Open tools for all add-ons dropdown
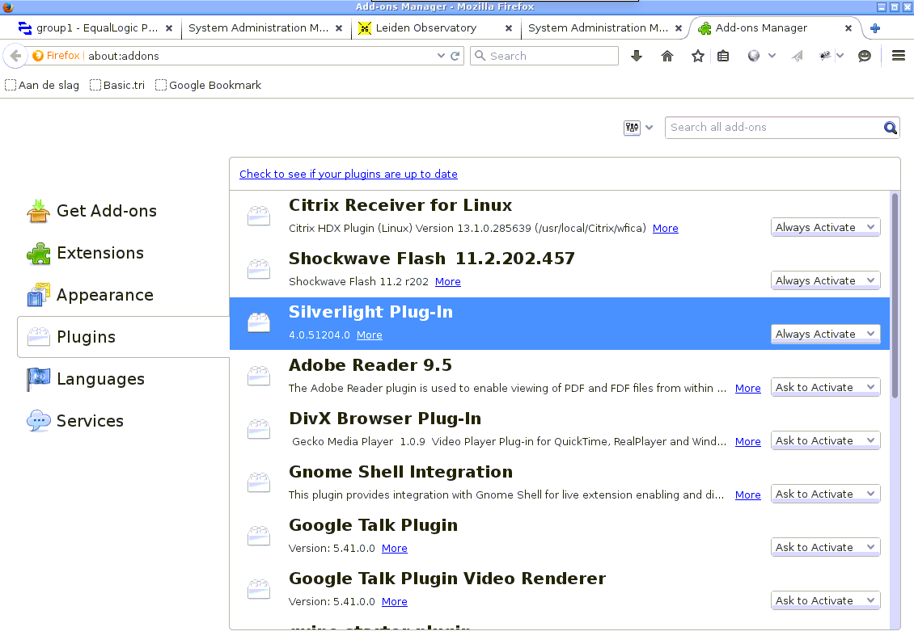 [x=638, y=128]
